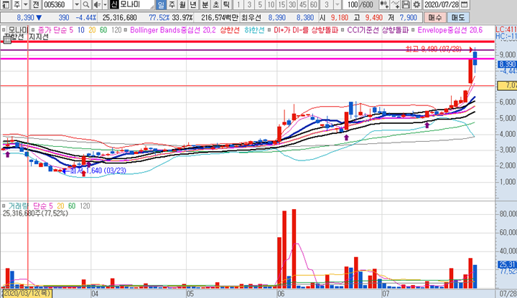The image size is (517, 298).
Task: Open the calendar date picker icon
Action: click(x=464, y=4)
